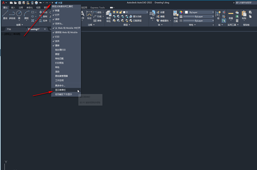Viewport: 257px width, 170px height.
Task: Expand the 注释 (Annotation) panel
Action: click(x=91, y=25)
